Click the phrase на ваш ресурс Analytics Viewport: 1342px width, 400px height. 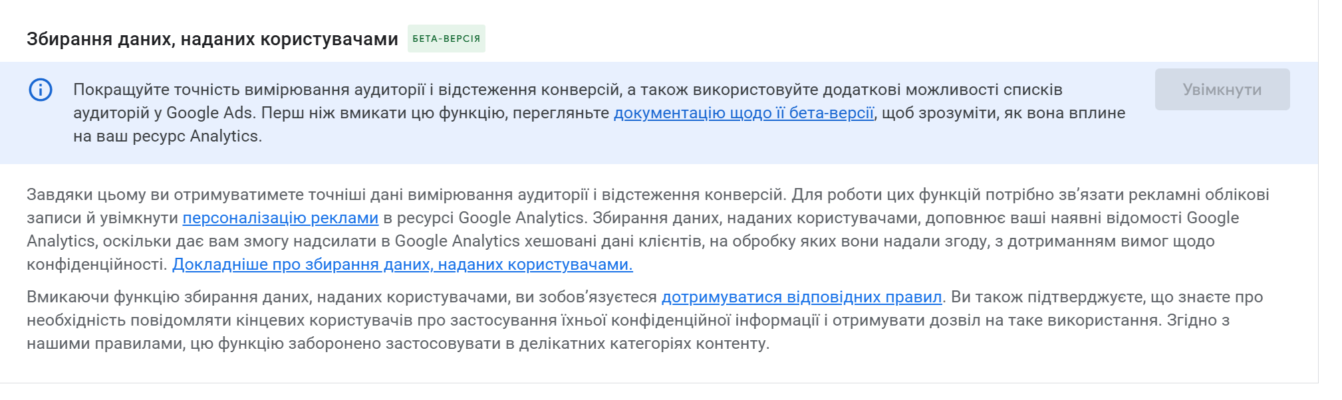pos(168,136)
